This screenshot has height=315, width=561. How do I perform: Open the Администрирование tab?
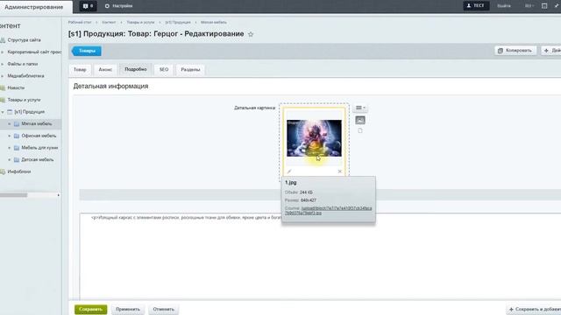click(x=34, y=7)
